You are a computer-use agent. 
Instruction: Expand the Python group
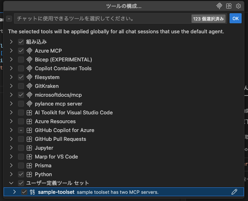click(x=11, y=174)
